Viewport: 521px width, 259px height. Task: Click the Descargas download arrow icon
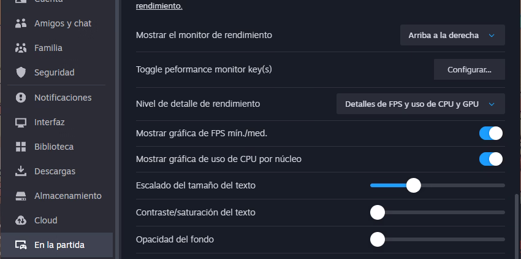click(x=21, y=171)
